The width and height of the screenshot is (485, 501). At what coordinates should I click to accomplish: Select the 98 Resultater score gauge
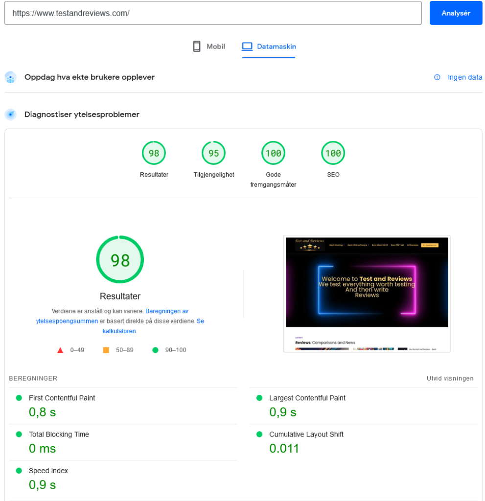(x=154, y=153)
